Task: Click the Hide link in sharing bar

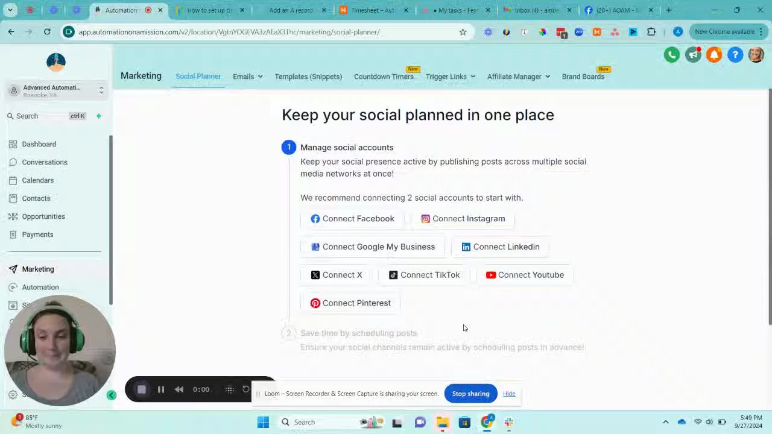Action: point(509,394)
